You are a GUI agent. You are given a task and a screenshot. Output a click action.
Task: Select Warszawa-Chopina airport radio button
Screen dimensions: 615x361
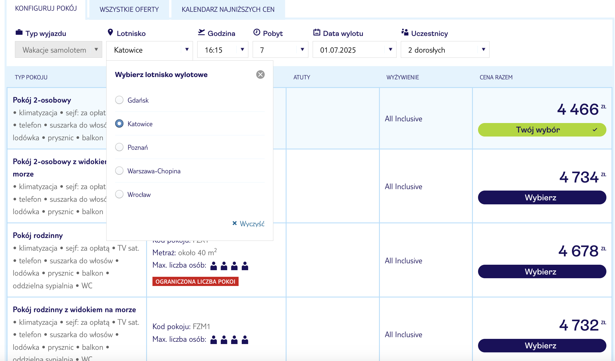(119, 171)
